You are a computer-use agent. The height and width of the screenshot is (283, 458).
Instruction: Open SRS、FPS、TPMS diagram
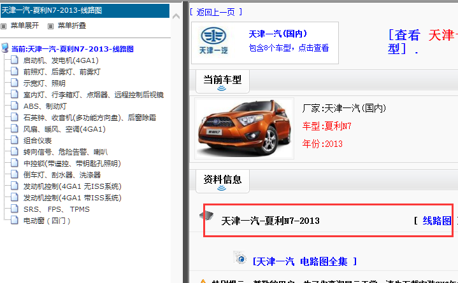(x=56, y=209)
